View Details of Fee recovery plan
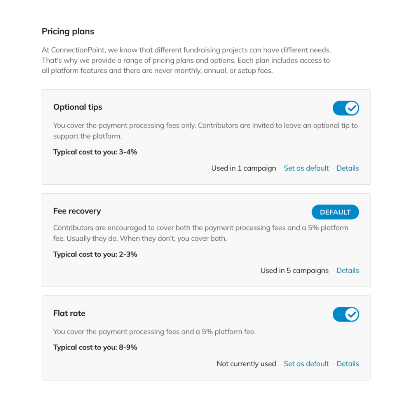This screenshot has height=395, width=398. point(347,270)
